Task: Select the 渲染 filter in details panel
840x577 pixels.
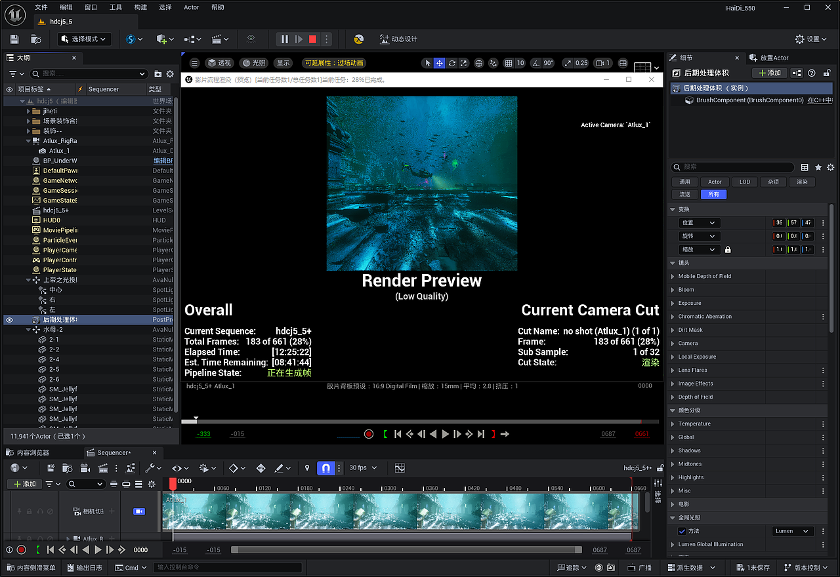Action: click(x=803, y=182)
